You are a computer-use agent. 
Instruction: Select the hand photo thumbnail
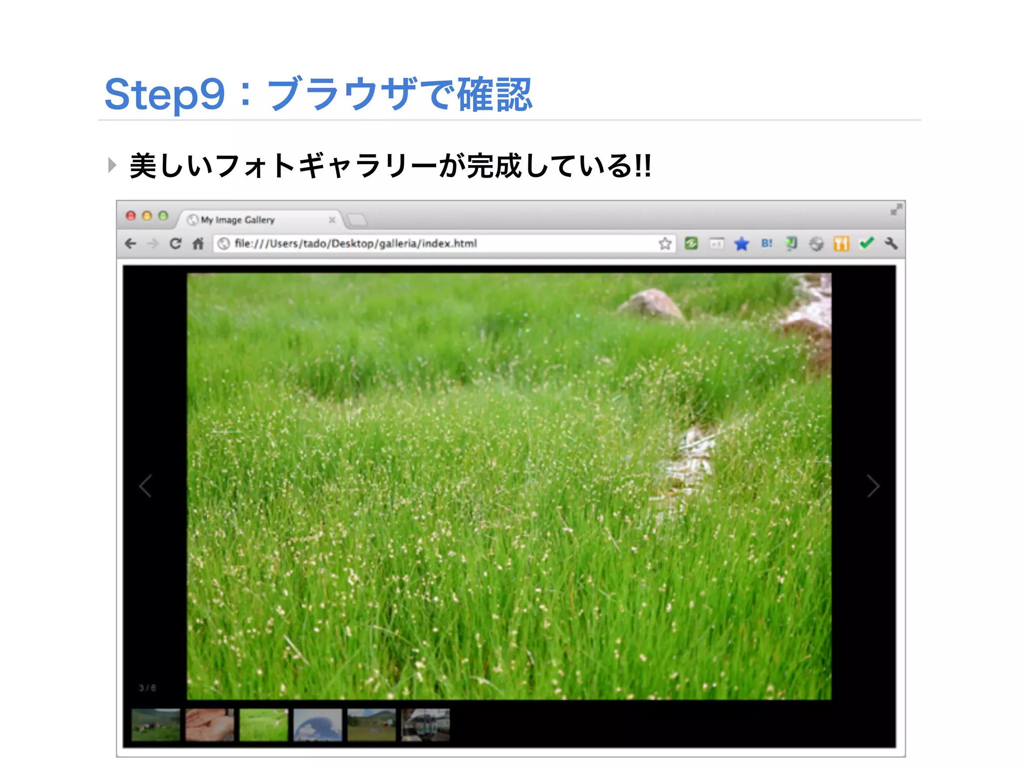click(x=210, y=725)
